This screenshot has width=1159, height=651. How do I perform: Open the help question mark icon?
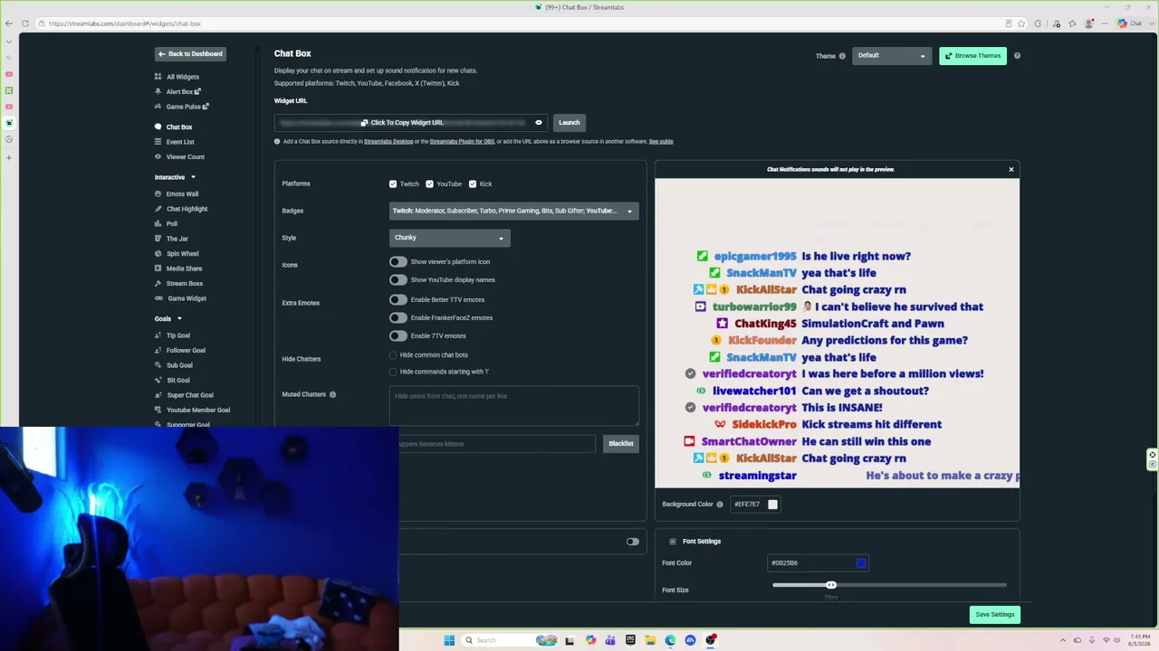click(1017, 56)
